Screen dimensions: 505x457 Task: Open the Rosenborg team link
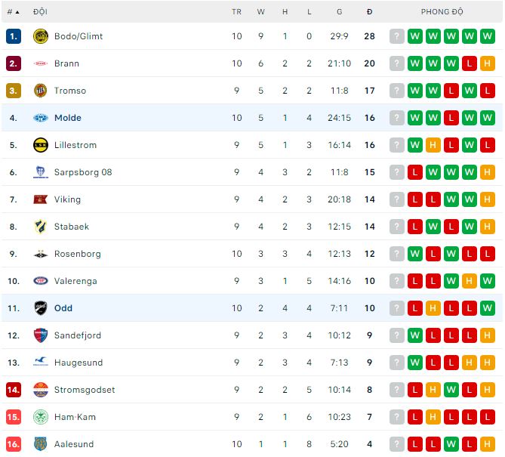(77, 254)
